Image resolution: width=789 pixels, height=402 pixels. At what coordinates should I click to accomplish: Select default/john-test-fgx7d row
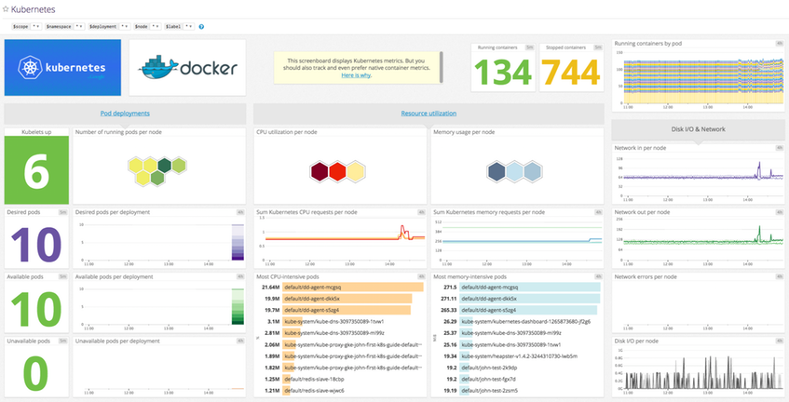pos(520,379)
